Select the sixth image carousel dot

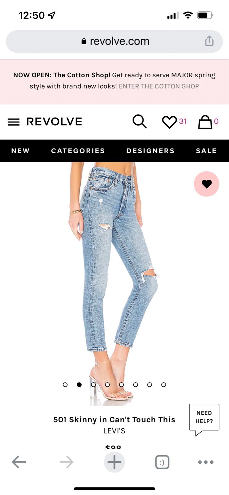coord(136,385)
